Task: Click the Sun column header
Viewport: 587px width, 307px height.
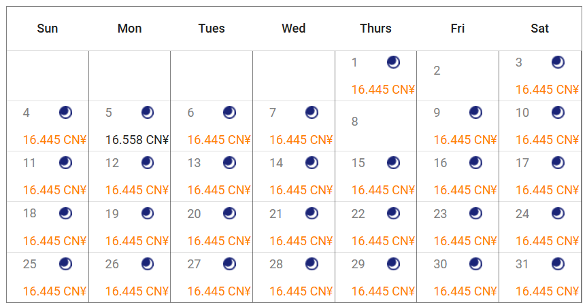Action: [48, 29]
